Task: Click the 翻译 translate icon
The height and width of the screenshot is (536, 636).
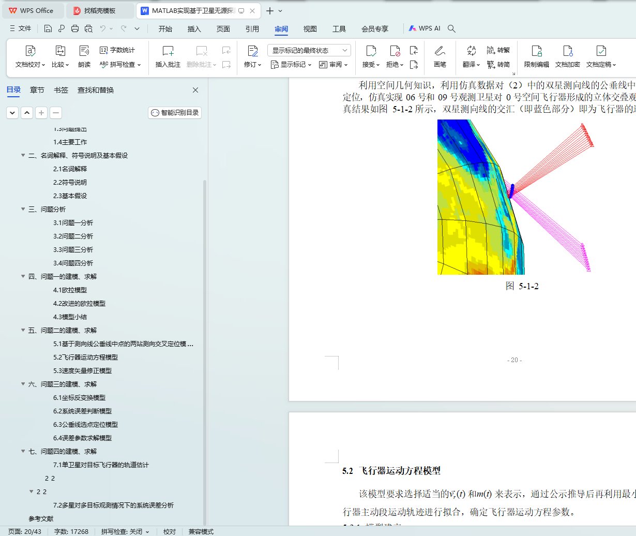Action: 471,51
